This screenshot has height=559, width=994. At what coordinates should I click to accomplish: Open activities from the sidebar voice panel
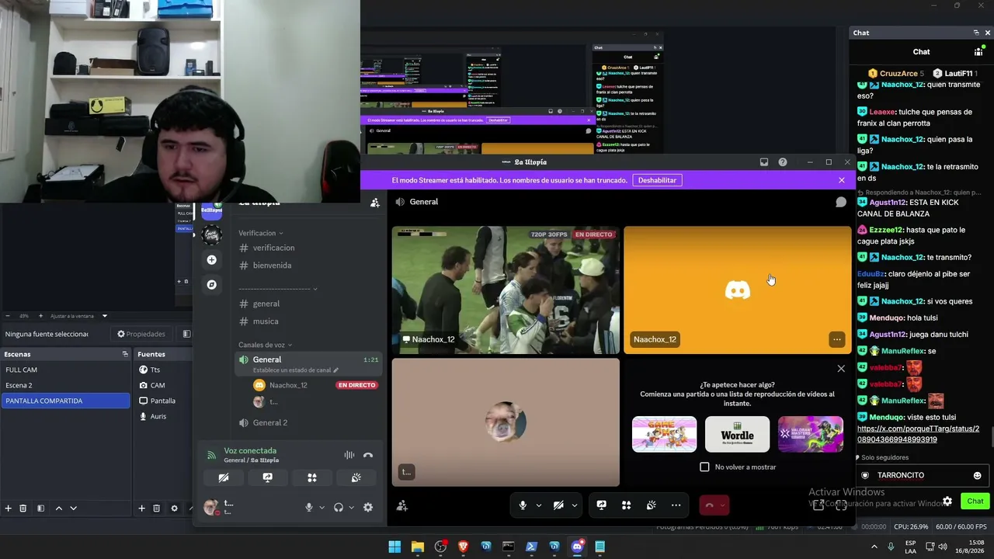coord(312,478)
